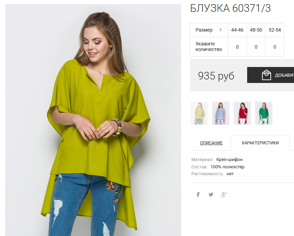Click quantity field for size 48-50
This screenshot has width=294, height=236.
[256, 47]
